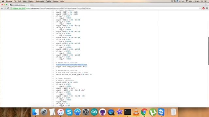Viewport: 209px width, 117px height.
Task: Launch VLC cone icon in Dock
Action: coord(136,112)
